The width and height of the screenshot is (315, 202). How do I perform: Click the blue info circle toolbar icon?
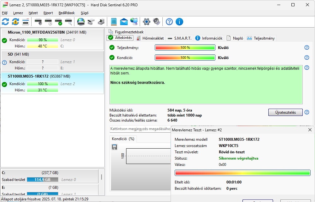[x=179, y=22]
